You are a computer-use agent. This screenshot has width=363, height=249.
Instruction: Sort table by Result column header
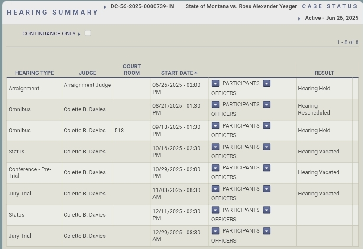324,73
